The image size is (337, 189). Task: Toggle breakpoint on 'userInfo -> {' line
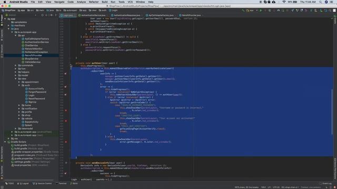pos(65,73)
